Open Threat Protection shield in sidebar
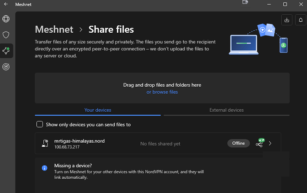 6,35
